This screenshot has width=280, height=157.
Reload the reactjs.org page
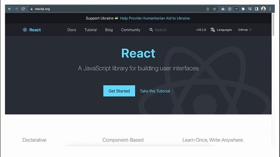(23, 9)
